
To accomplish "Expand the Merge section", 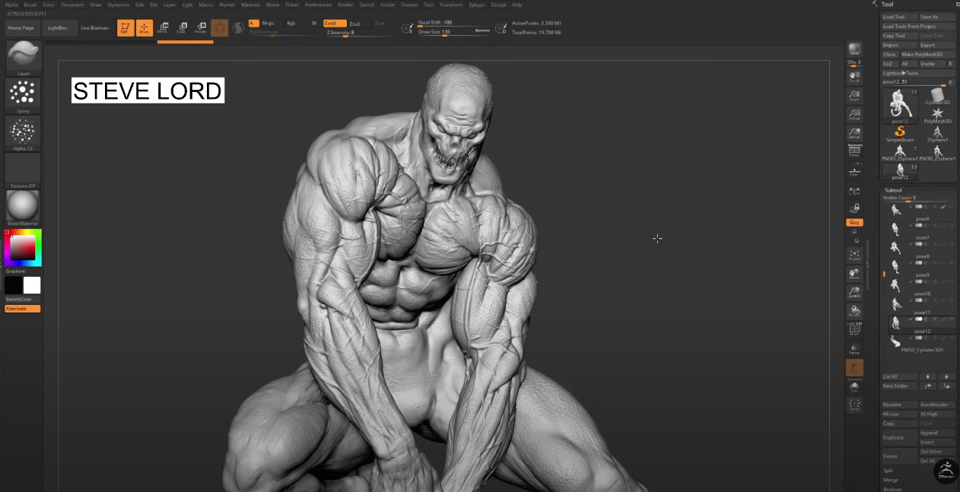I will pyautogui.click(x=890, y=480).
